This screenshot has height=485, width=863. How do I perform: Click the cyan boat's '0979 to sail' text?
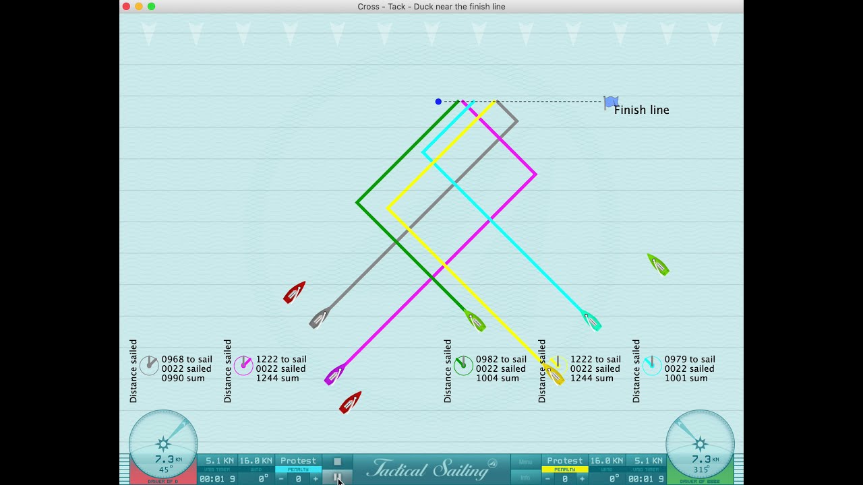[x=690, y=360]
